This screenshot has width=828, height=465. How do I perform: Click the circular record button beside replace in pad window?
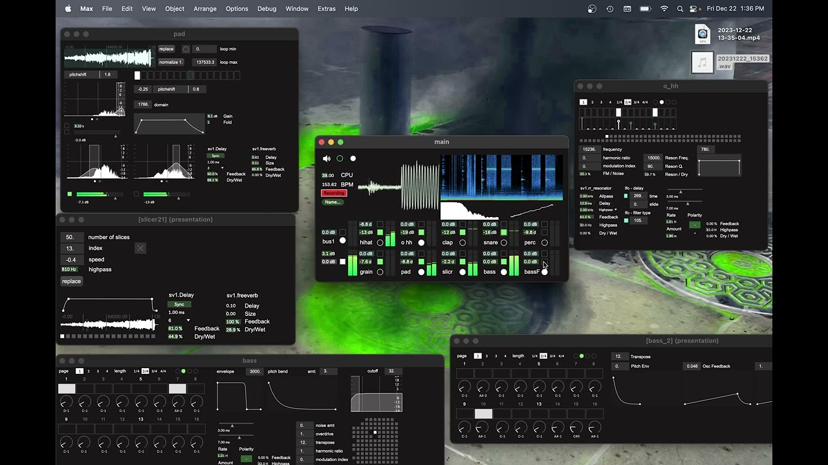(x=186, y=49)
